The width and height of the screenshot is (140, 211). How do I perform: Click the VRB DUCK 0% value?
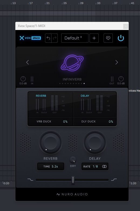click(65, 122)
